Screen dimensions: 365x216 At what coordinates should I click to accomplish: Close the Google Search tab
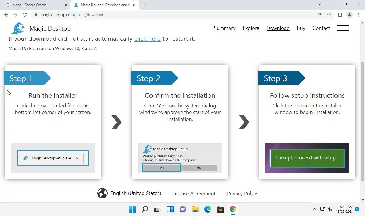click(x=66, y=5)
